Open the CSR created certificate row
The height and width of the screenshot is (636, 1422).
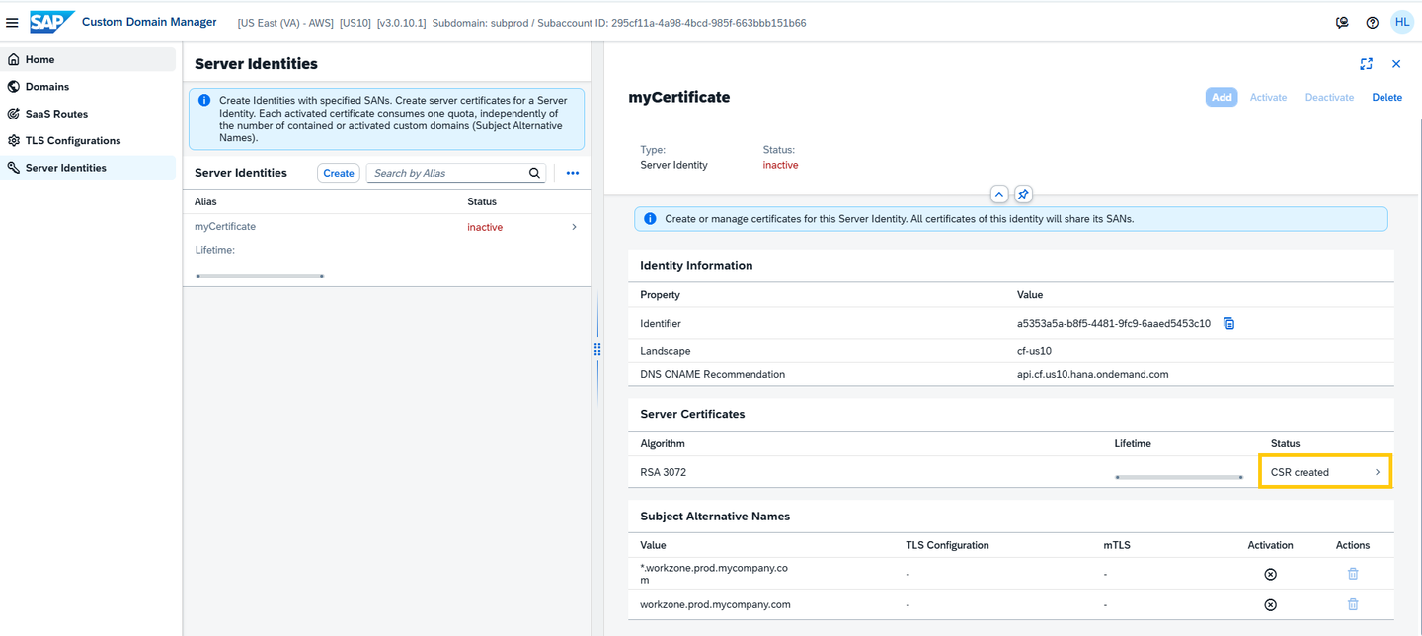1325,472
